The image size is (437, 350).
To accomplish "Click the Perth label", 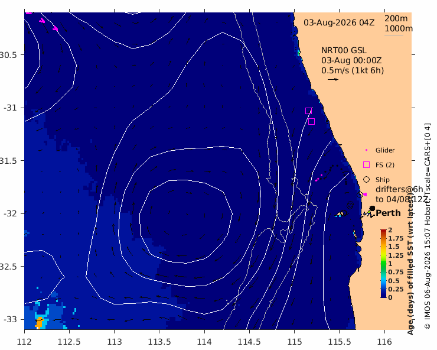I will coord(388,213).
